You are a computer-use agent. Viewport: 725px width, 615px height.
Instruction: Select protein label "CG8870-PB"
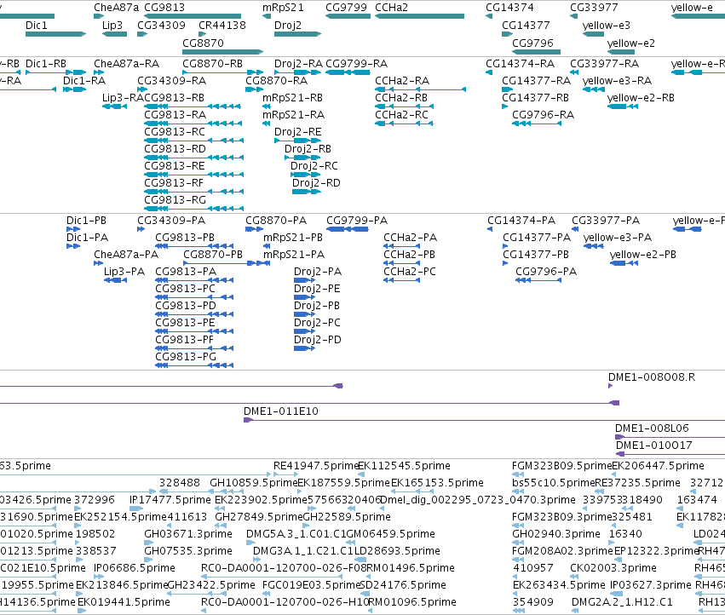point(213,255)
